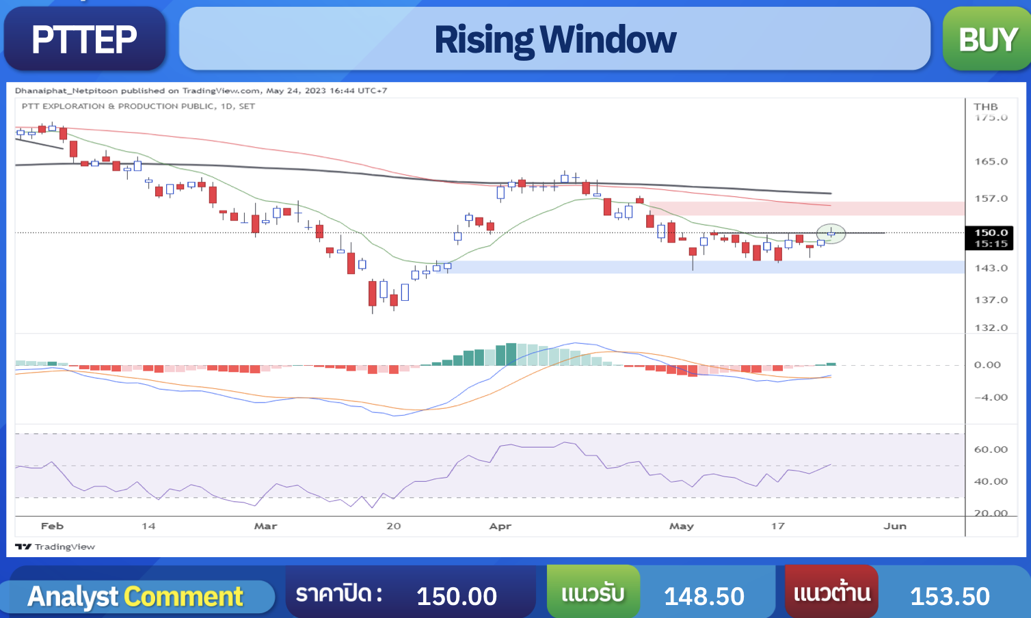Click the MACD 0.00 axis label

(x=987, y=364)
